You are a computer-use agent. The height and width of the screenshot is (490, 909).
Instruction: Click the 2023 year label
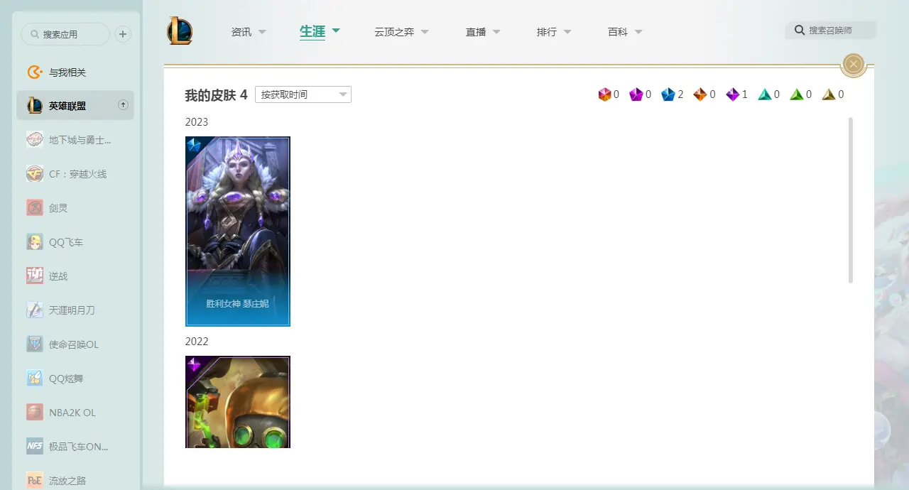(x=197, y=122)
